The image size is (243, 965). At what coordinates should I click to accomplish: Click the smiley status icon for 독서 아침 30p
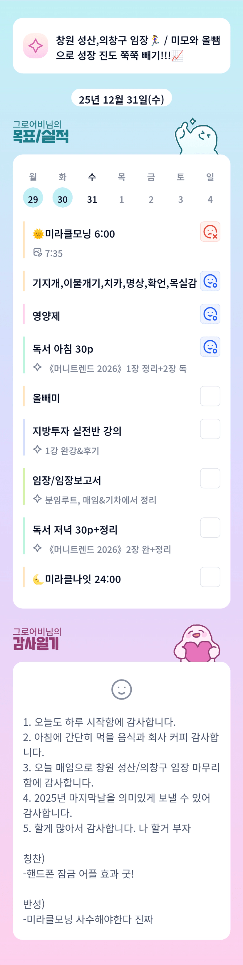click(x=210, y=347)
